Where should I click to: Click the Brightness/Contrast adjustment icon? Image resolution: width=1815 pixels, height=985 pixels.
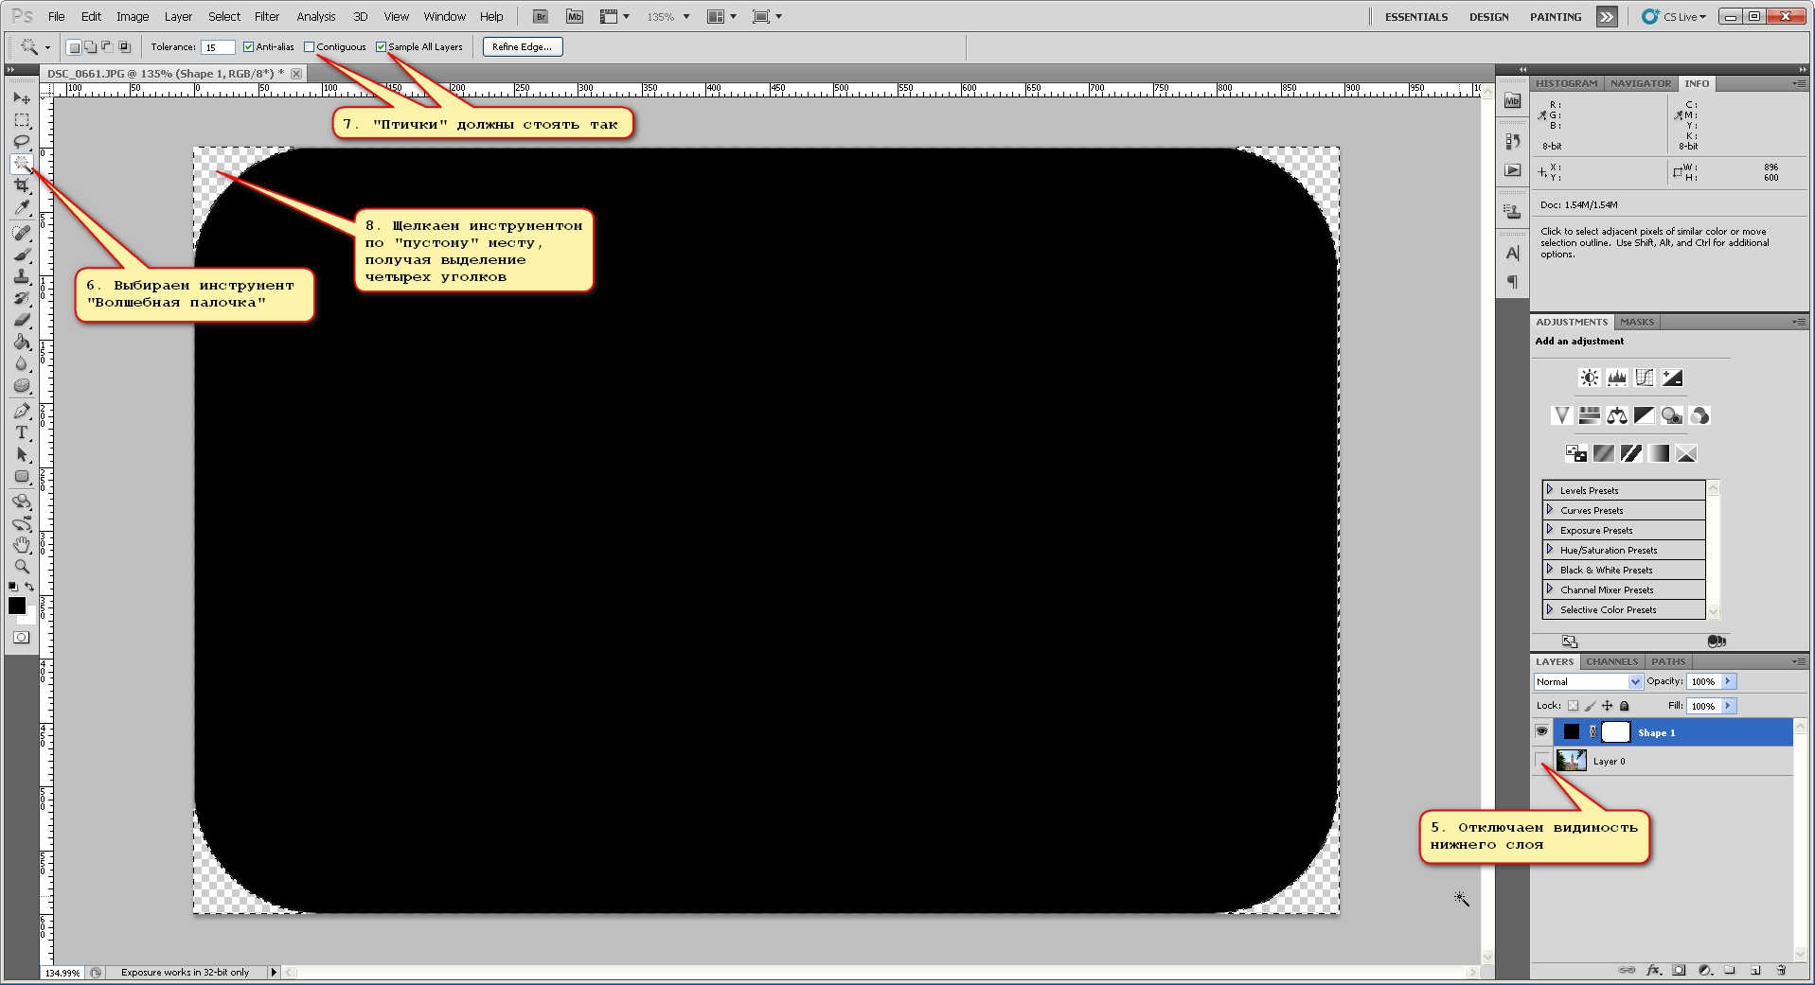(x=1589, y=378)
